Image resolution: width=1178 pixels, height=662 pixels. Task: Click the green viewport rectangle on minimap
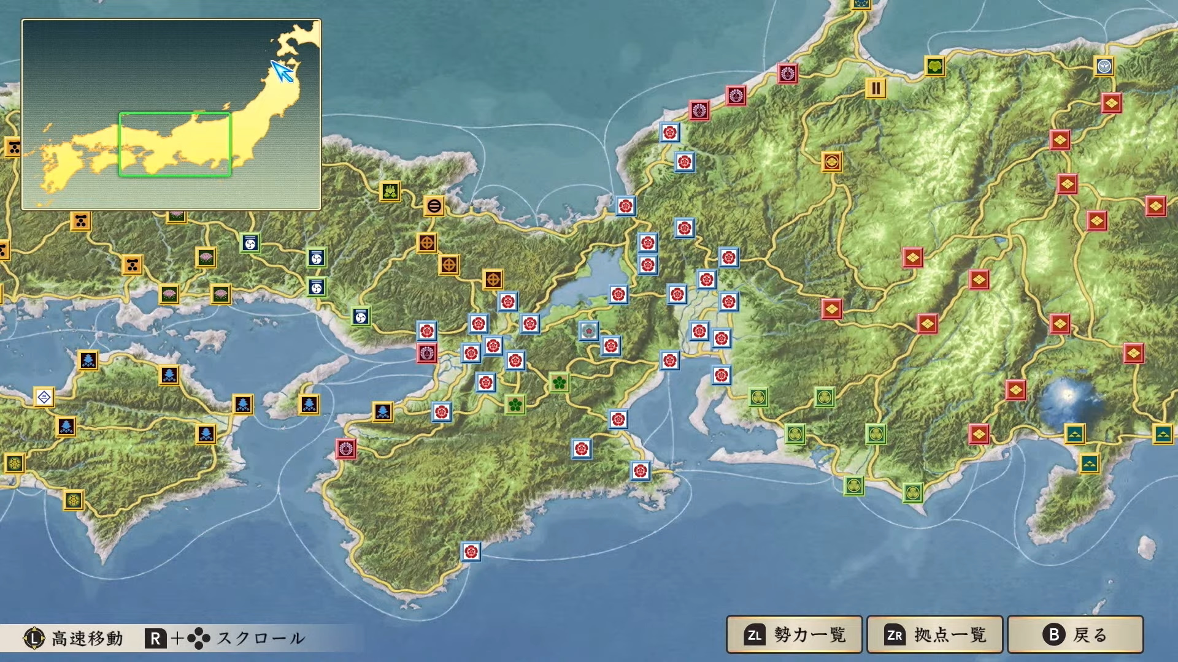tap(175, 145)
